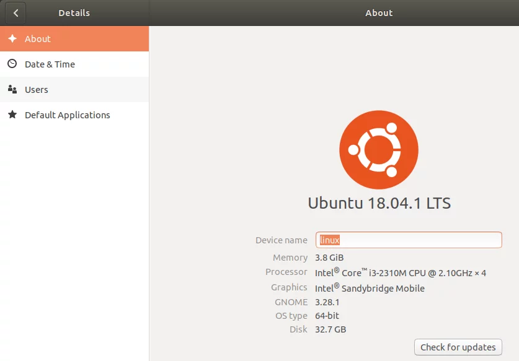Open the Date & Time panel

tap(74, 64)
